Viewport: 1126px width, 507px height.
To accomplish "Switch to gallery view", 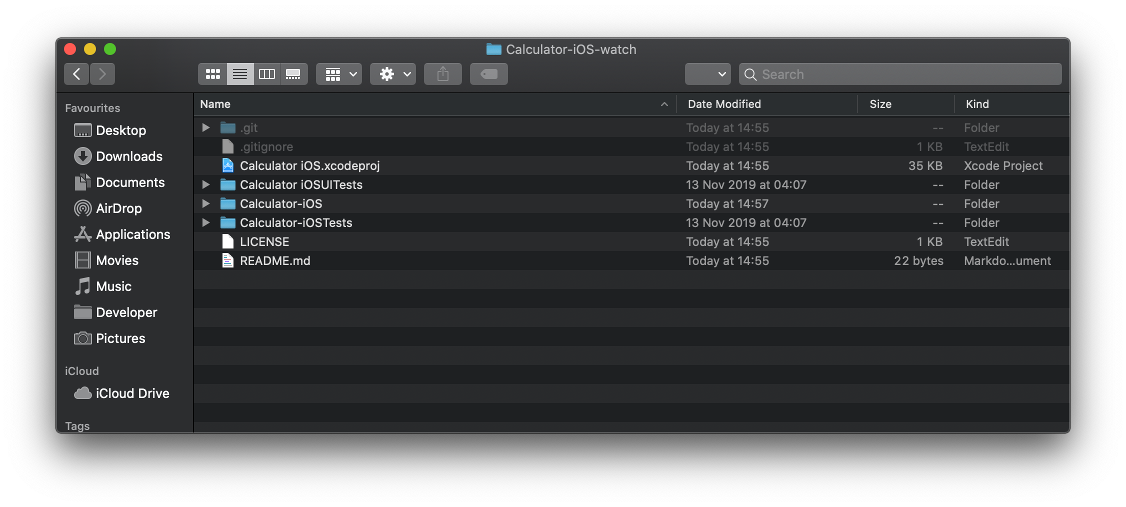I will [x=293, y=73].
